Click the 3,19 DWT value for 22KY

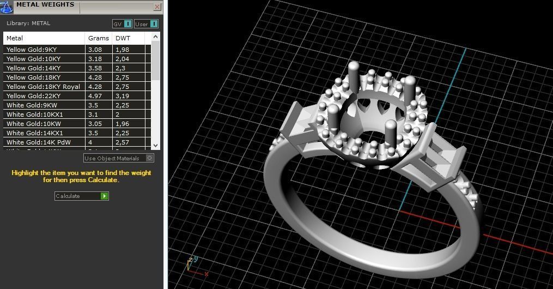[123, 95]
